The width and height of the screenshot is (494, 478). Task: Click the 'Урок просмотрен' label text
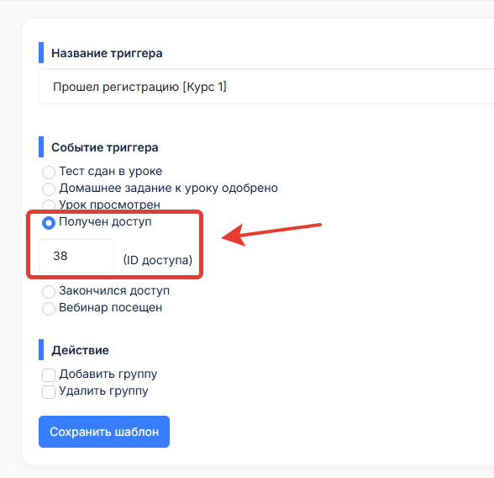coord(109,204)
